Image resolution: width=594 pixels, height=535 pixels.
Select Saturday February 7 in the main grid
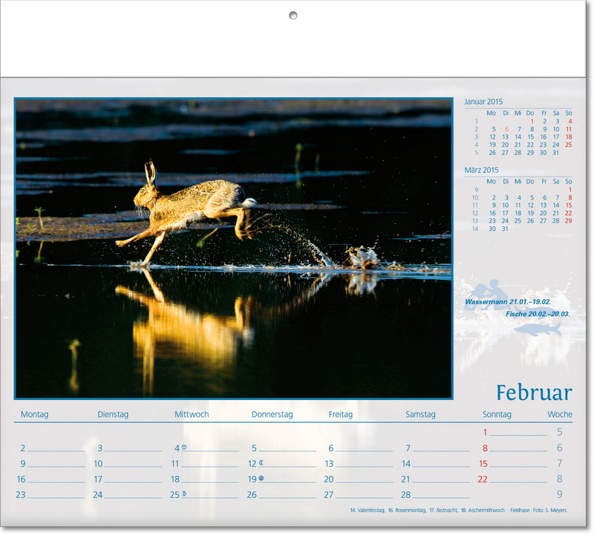click(x=408, y=448)
